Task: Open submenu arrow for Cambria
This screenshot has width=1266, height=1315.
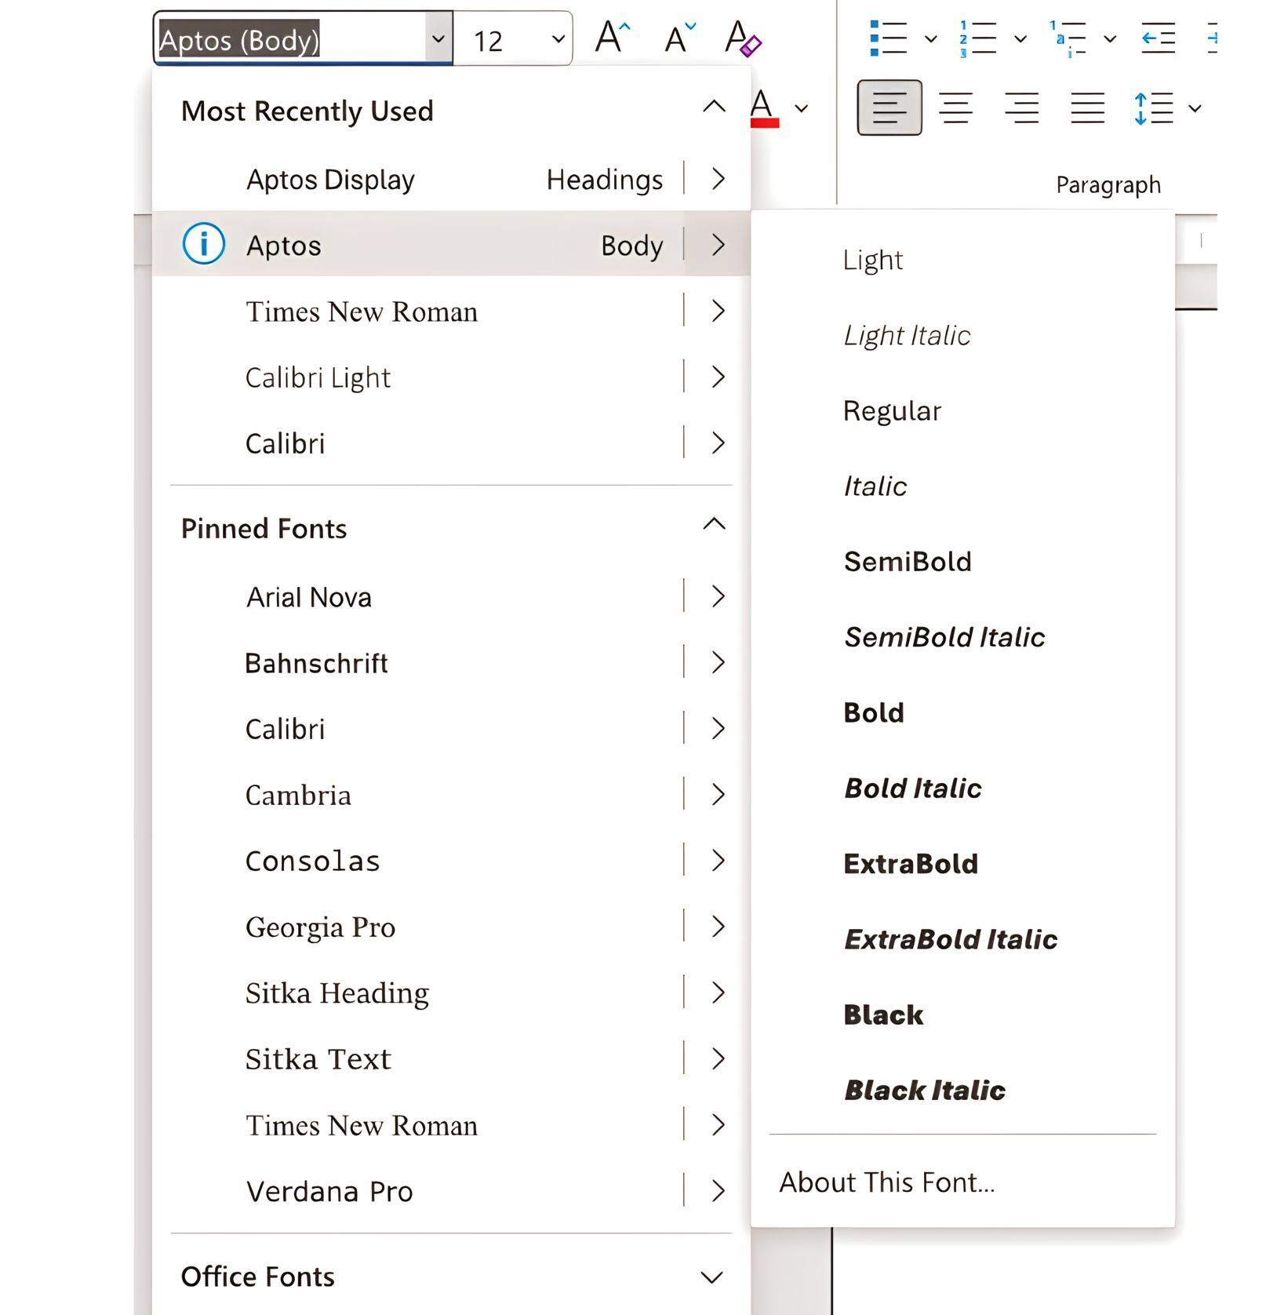Action: tap(718, 795)
